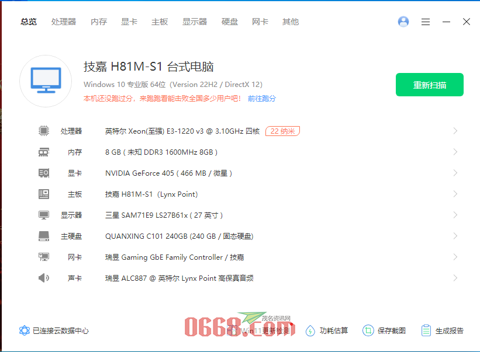The image size is (480, 352).
Task: Select the 三星 SAM71E9 LS27B61x text
Action: click(164, 215)
